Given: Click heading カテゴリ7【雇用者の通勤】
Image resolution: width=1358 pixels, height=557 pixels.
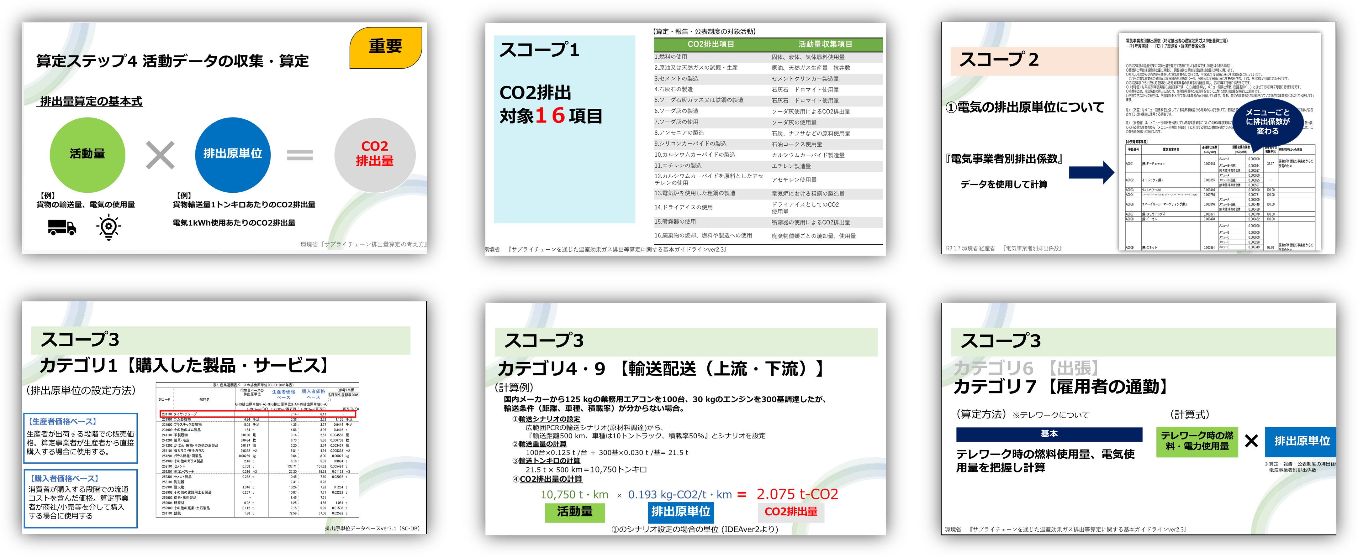Looking at the screenshot, I should pos(1061,387).
